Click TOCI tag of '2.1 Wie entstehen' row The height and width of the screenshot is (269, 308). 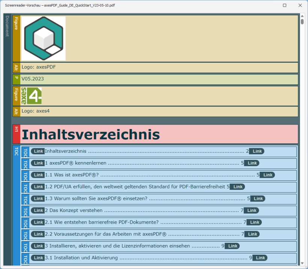click(26, 223)
